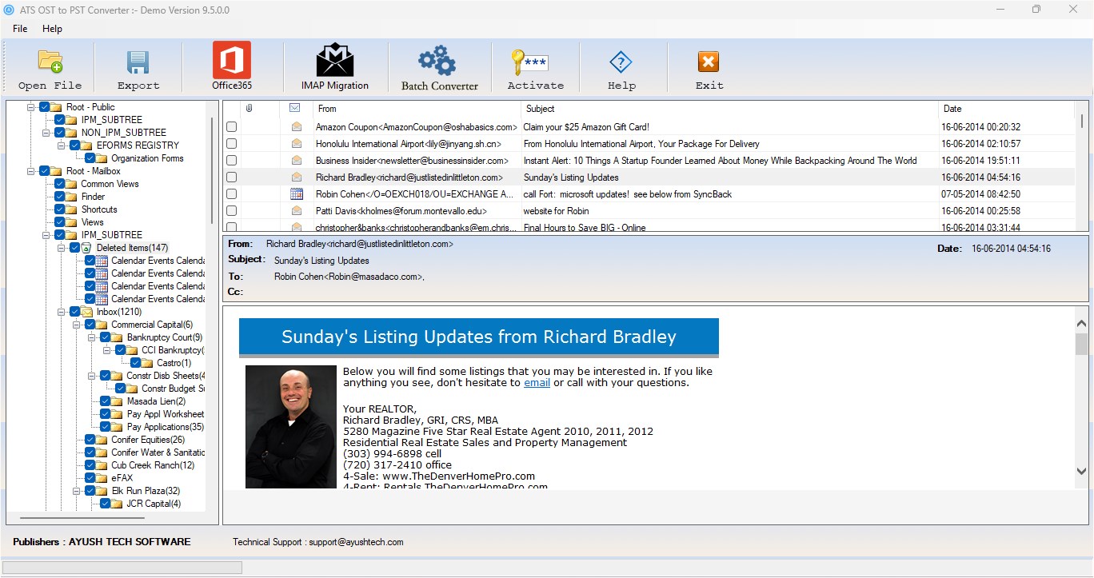This screenshot has height=578, width=1094.
Task: Select the "website for Robin" email subject
Action: [556, 211]
